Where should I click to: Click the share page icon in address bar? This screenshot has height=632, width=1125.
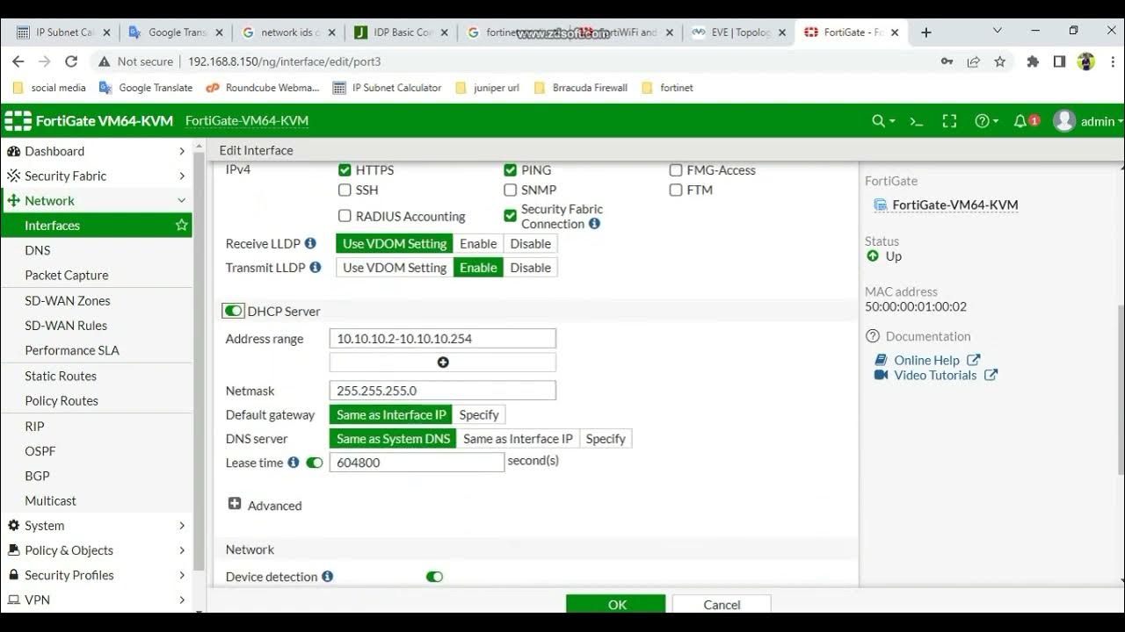[x=973, y=61]
